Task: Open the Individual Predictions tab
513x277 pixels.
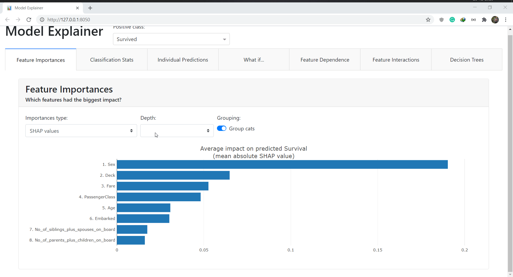Action: 183,60
